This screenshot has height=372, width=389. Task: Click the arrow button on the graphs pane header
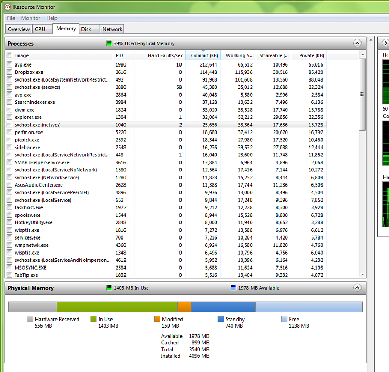coord(385,43)
